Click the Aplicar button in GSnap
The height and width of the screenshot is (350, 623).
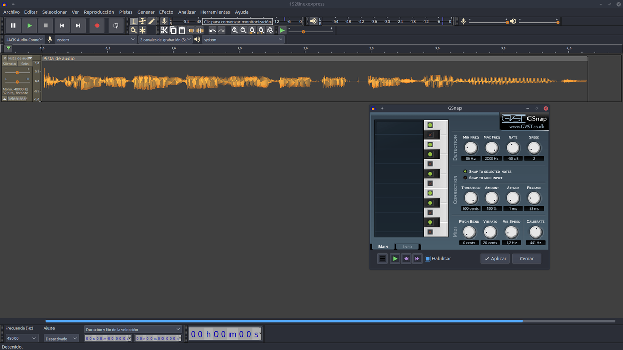click(495, 258)
